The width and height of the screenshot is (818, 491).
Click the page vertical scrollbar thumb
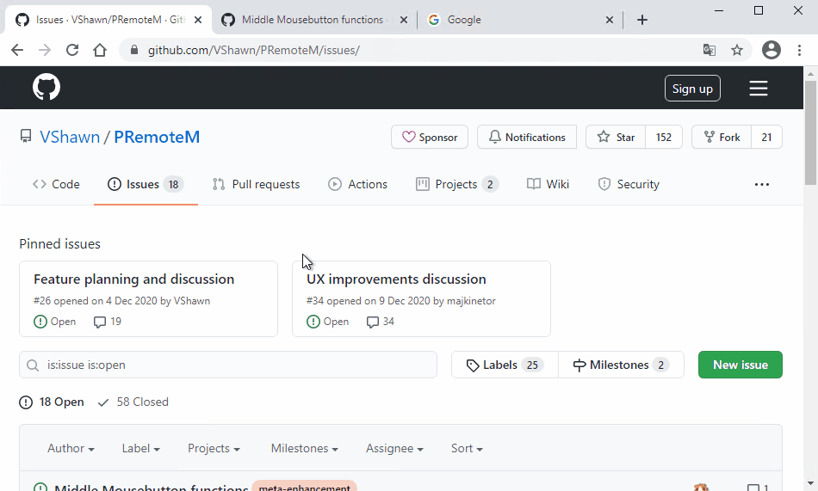pyautogui.click(x=810, y=133)
